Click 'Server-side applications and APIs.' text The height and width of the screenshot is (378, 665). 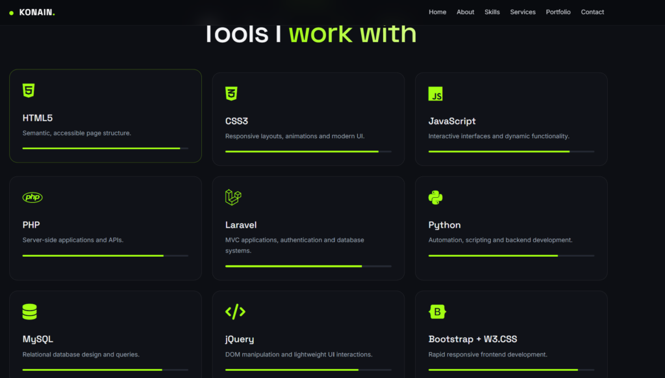(73, 240)
